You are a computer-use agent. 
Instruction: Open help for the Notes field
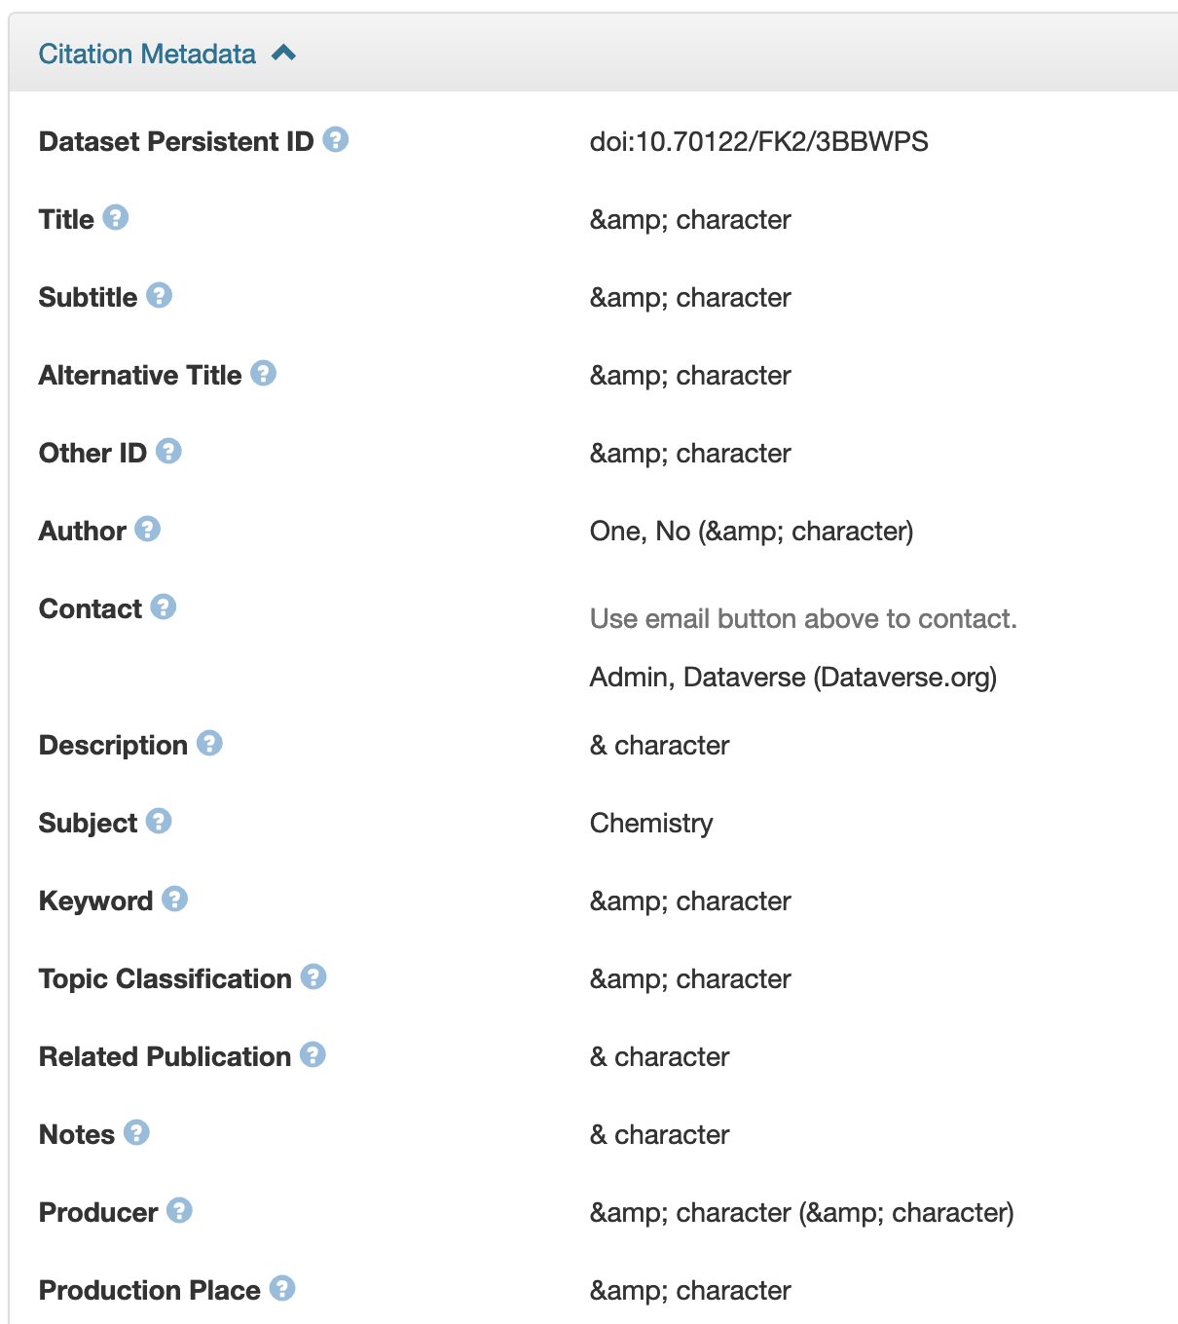tap(137, 1132)
